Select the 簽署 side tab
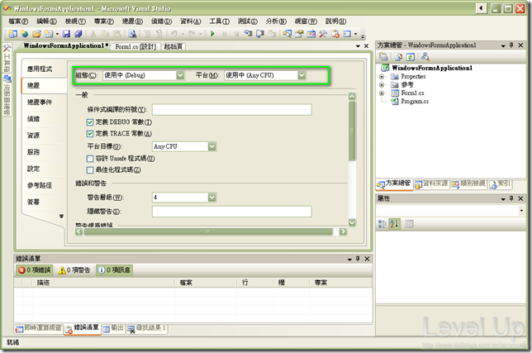The height and width of the screenshot is (353, 532). pyautogui.click(x=42, y=202)
